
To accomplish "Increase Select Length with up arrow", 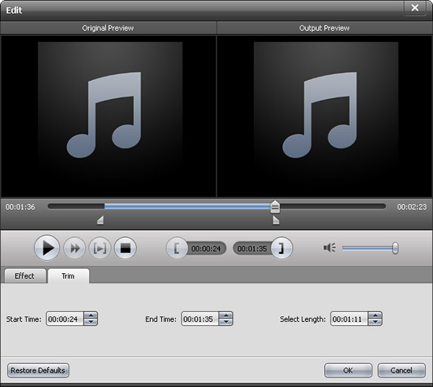I will 375,316.
